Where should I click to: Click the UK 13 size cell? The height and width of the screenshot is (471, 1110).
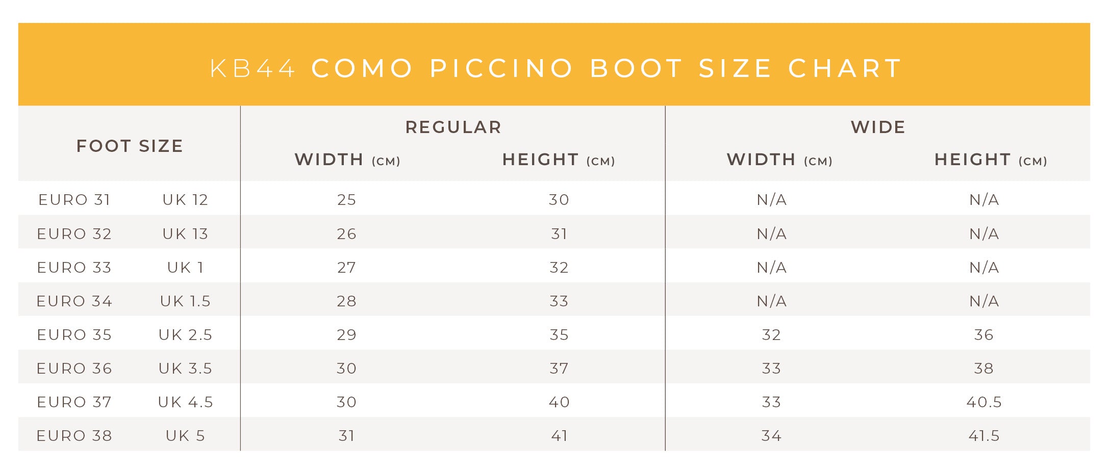point(185,234)
